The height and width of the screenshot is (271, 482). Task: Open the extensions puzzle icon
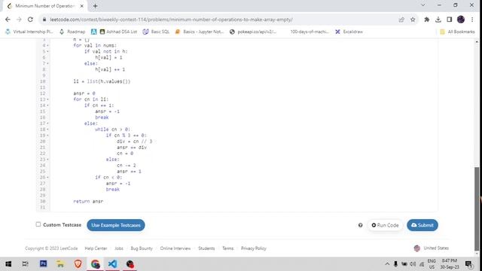click(x=427, y=20)
